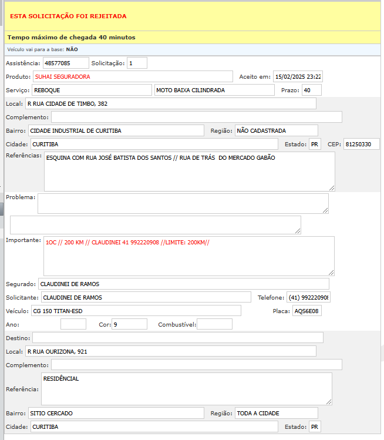Select the Segurado field CLAUDINEI DE RAMOS
This screenshot has width=384, height=440.
[x=184, y=284]
